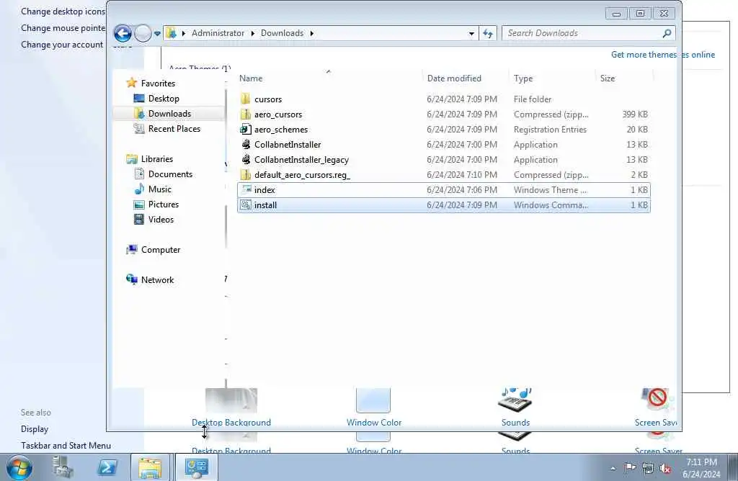This screenshot has height=481, width=738.
Task: Select the CollabnetInstaller_legacy application icon
Action: tap(245, 159)
